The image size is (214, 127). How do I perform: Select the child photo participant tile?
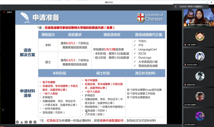(x=199, y=97)
